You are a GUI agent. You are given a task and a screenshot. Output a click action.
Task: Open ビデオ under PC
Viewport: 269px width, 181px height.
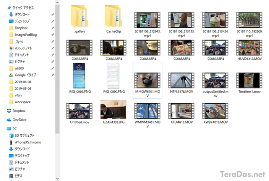point(16,176)
